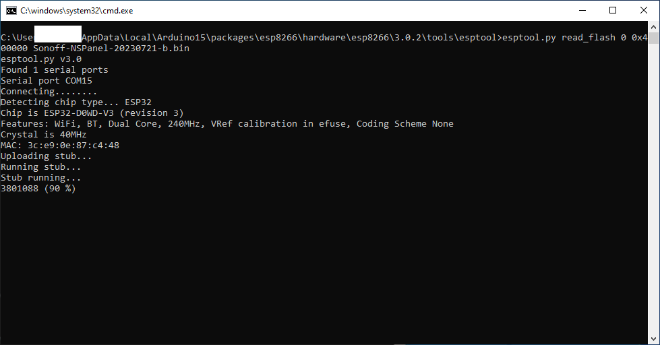660x345 pixels.
Task: Click the esptool.py v3.0 output line
Action: click(x=41, y=59)
